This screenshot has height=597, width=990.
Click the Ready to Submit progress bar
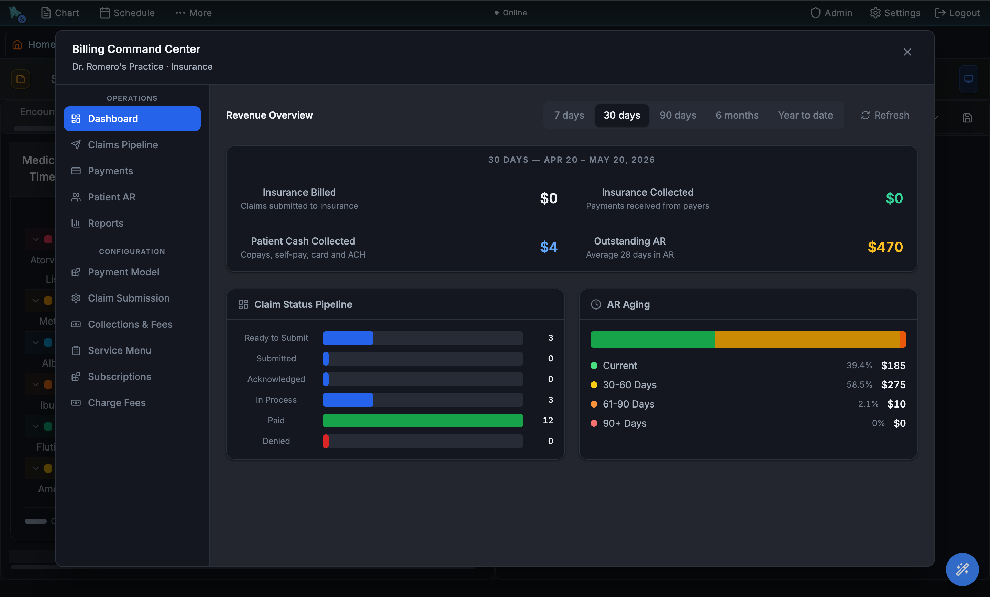click(423, 338)
